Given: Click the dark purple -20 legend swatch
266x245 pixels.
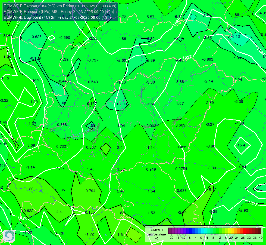Looking at the screenshot, I should (x=170, y=231).
